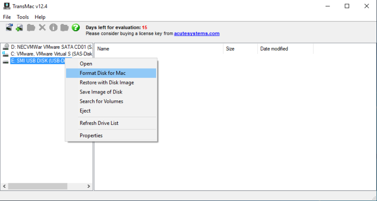Click the first greyed-out folder toolbar icon

(31, 27)
